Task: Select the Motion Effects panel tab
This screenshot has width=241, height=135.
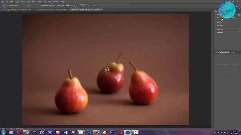Action: coord(224,52)
